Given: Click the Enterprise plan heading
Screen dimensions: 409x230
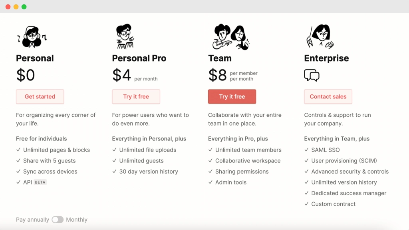Looking at the screenshot, I should pos(326,58).
